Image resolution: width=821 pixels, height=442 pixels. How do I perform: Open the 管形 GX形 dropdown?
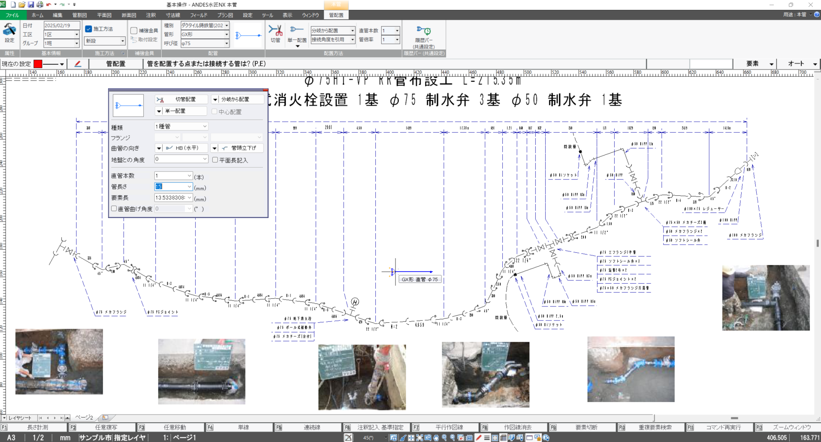(226, 34)
